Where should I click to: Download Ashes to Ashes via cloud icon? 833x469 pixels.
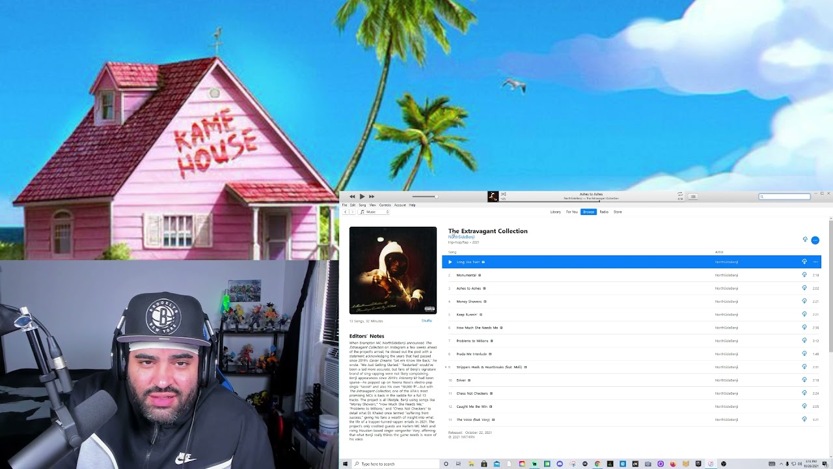(x=804, y=288)
